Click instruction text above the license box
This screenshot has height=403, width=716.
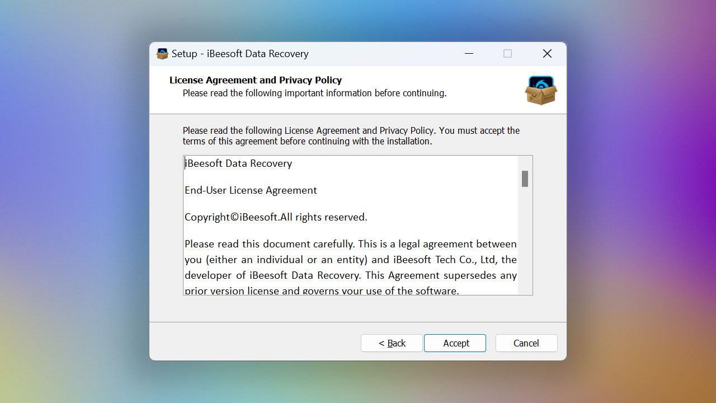tap(351, 136)
